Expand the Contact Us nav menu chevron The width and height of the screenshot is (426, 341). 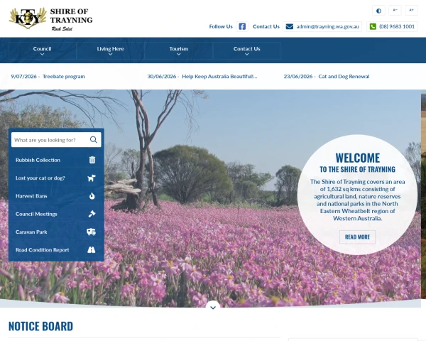point(246,54)
